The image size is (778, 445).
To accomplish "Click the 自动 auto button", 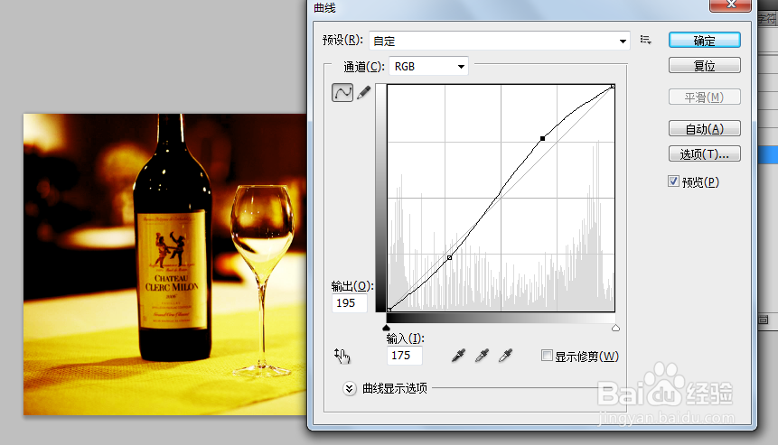I will 705,129.
